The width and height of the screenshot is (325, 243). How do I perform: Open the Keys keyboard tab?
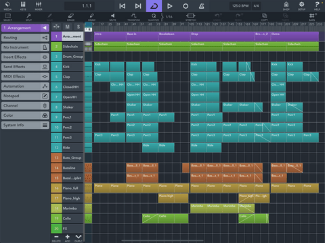coord(23,6)
